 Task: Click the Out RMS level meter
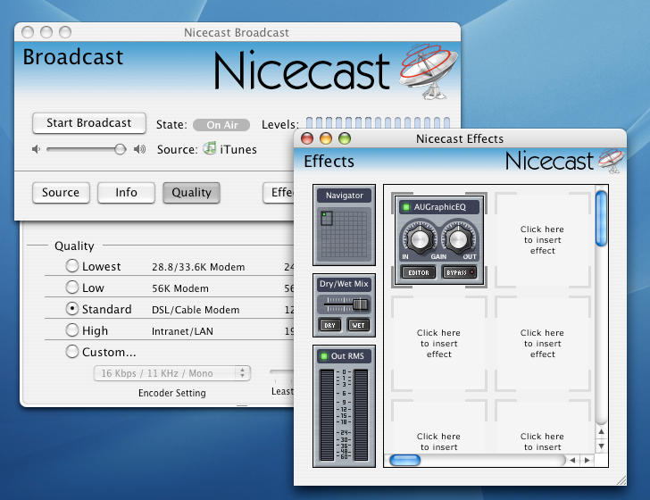(x=344, y=414)
